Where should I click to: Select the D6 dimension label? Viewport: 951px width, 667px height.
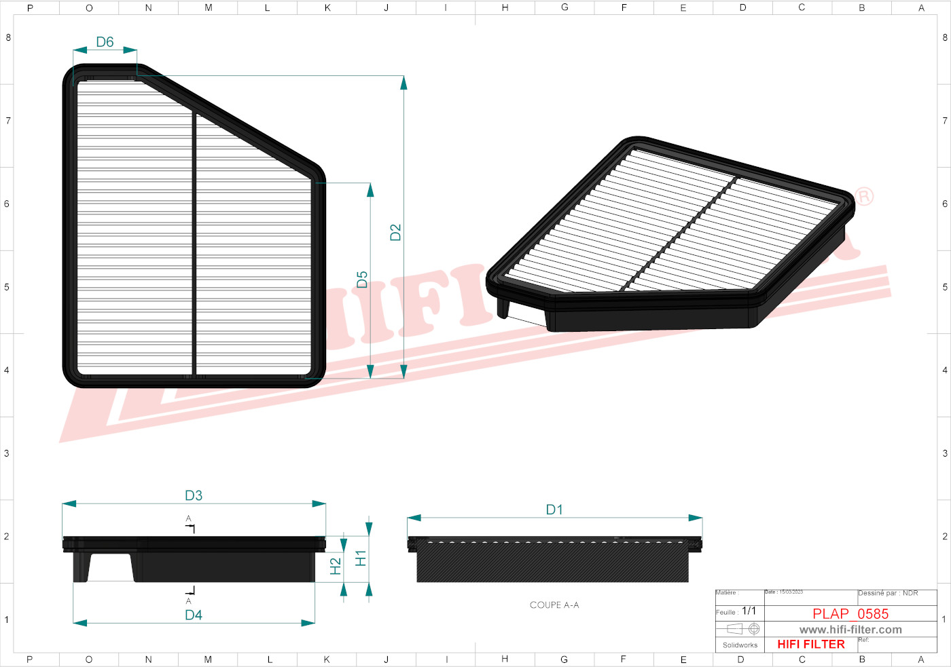click(x=105, y=42)
